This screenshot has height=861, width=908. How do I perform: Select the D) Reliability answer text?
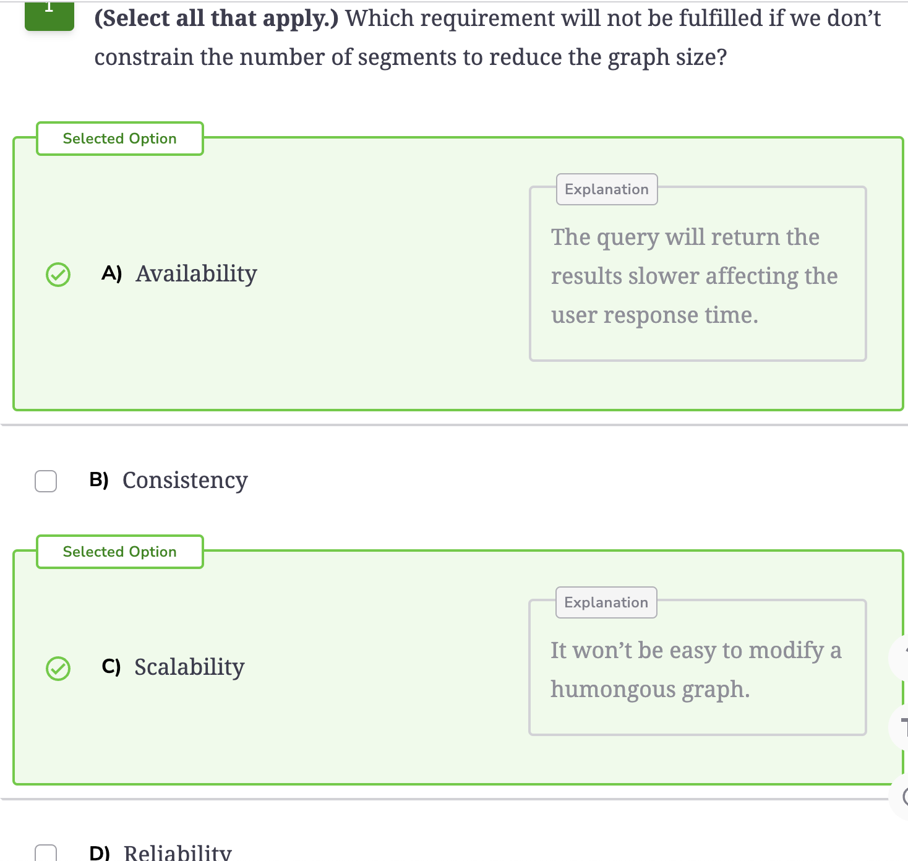coord(161,852)
